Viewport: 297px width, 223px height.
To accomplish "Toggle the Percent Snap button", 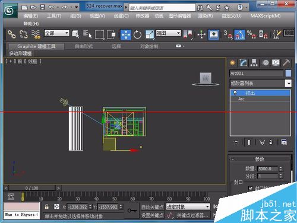I will tap(251, 34).
